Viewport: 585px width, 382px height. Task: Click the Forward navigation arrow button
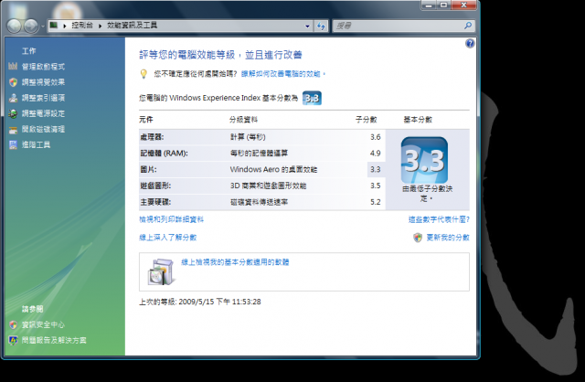point(31,26)
